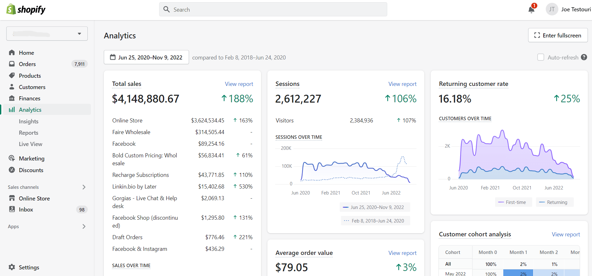Click the Settings gear icon
This screenshot has width=592, height=276.
(x=12, y=267)
